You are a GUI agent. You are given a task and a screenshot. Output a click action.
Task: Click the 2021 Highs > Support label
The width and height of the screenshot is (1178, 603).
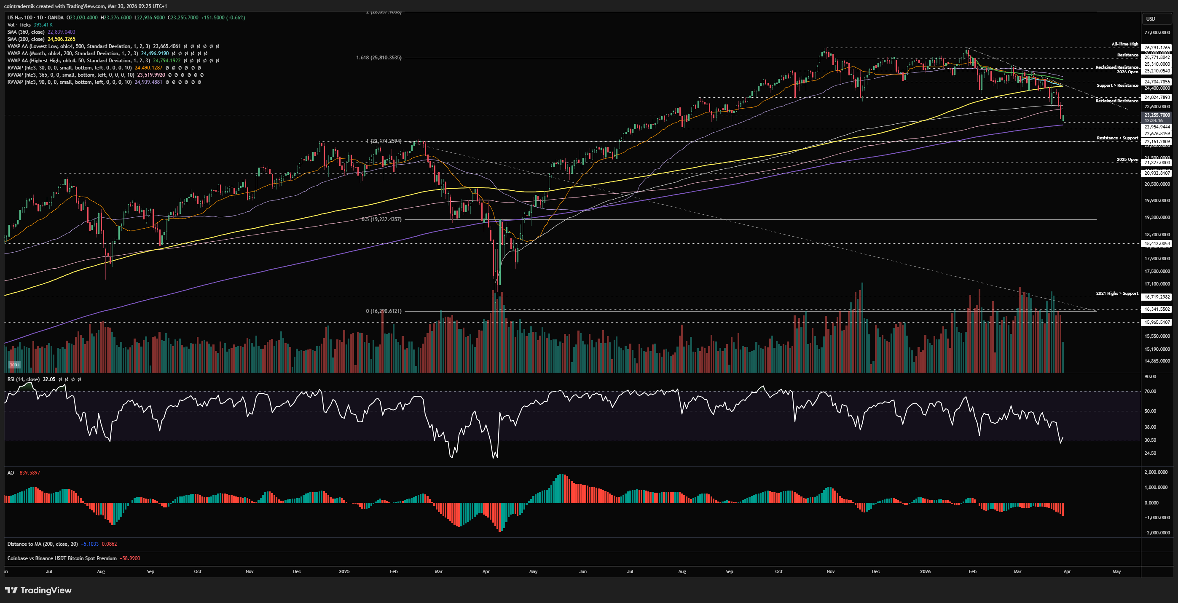tap(1116, 293)
